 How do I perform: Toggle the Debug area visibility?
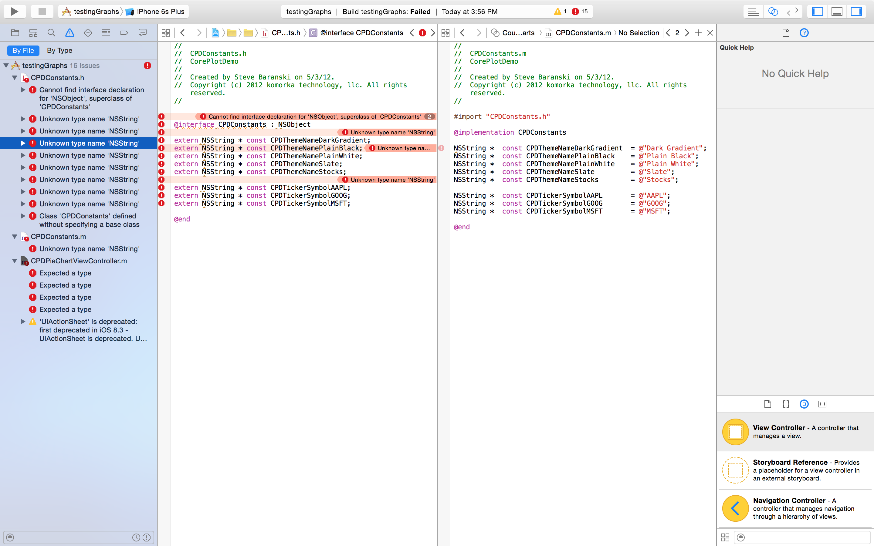837,12
